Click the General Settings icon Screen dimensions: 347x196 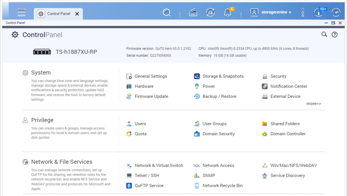click(x=129, y=76)
